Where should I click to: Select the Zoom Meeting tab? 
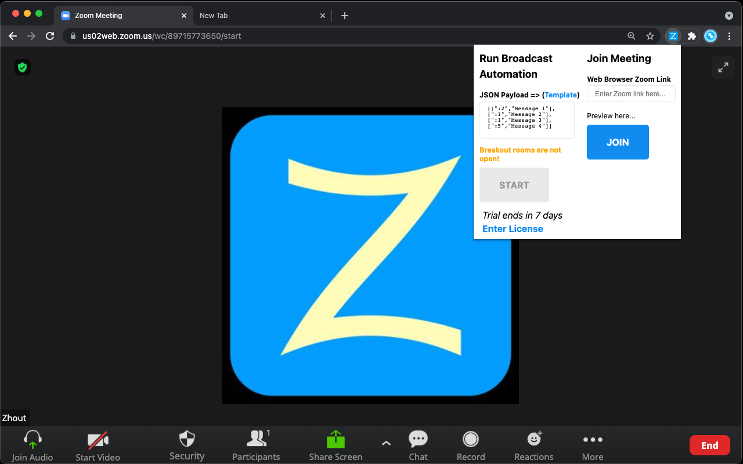click(123, 16)
